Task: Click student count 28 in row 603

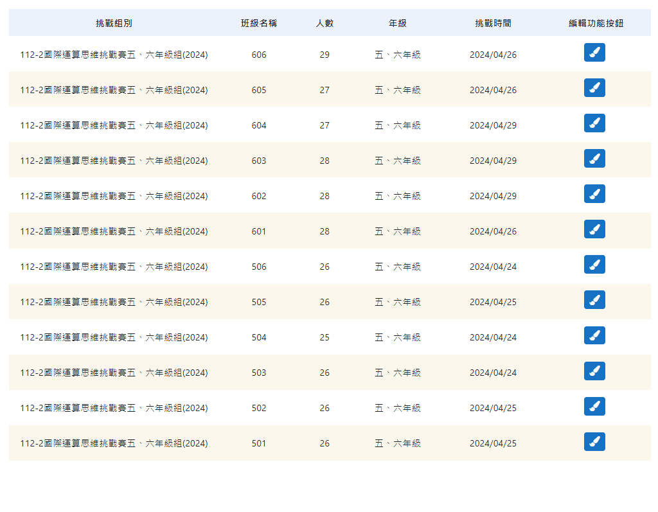Action: 325,161
